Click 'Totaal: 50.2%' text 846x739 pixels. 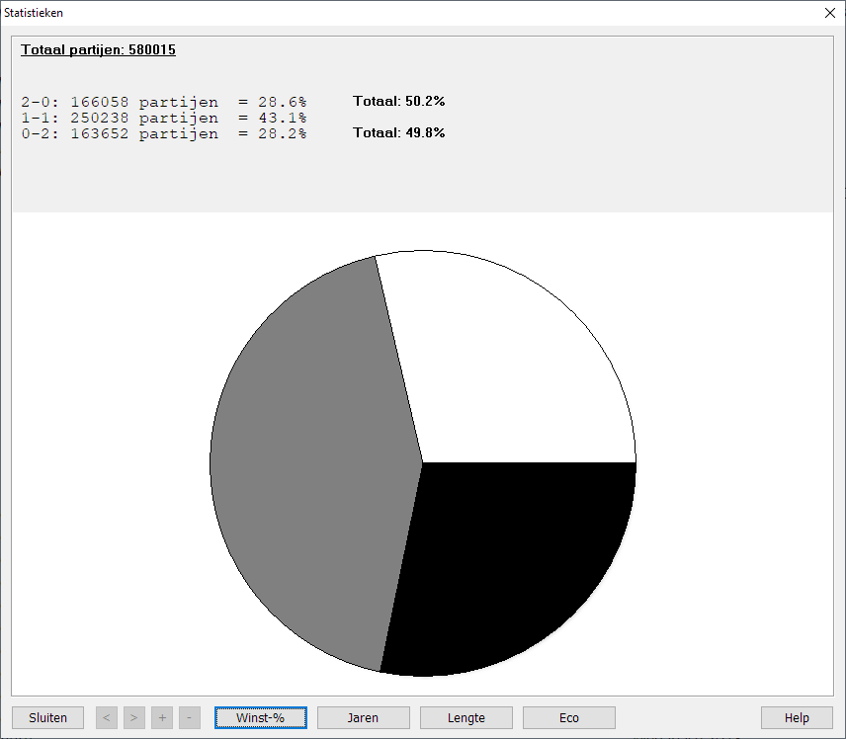tap(398, 101)
